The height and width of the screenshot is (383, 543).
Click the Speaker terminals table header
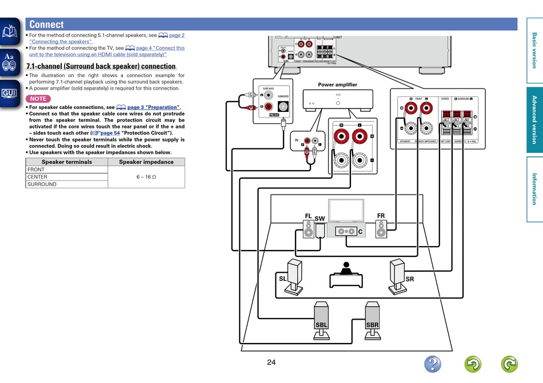click(x=67, y=162)
